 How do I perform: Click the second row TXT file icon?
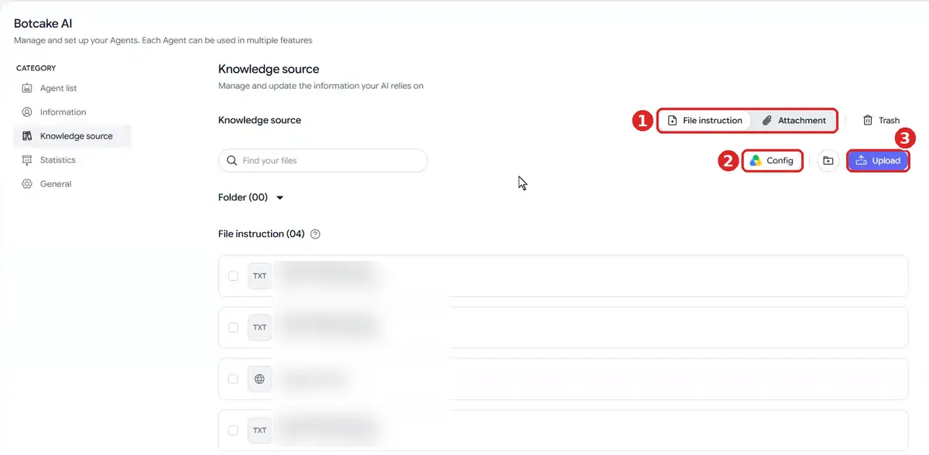coord(259,327)
